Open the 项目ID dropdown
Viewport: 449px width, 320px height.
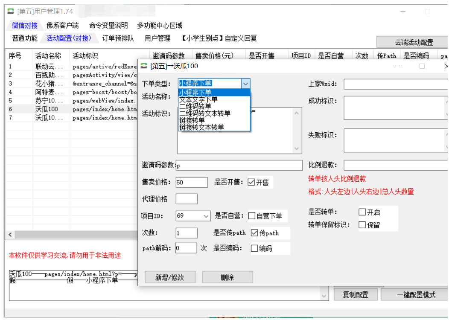click(x=206, y=216)
